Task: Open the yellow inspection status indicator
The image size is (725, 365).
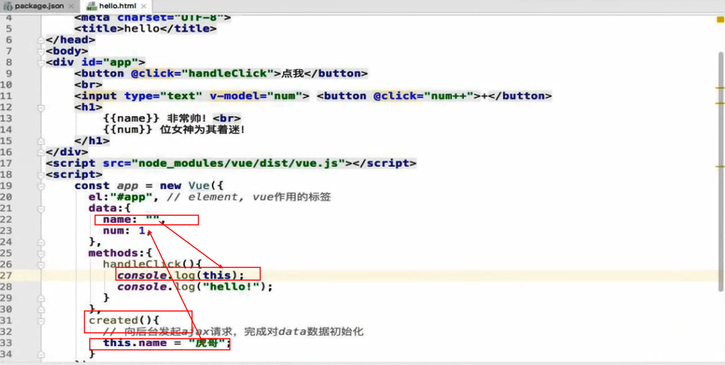Action: coord(720,19)
